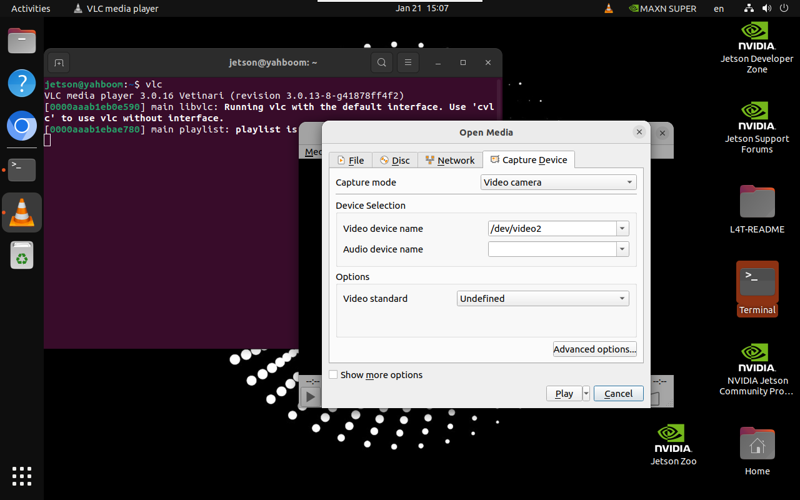Select the Capture Device tab
Image resolution: width=800 pixels, height=500 pixels.
coord(529,160)
